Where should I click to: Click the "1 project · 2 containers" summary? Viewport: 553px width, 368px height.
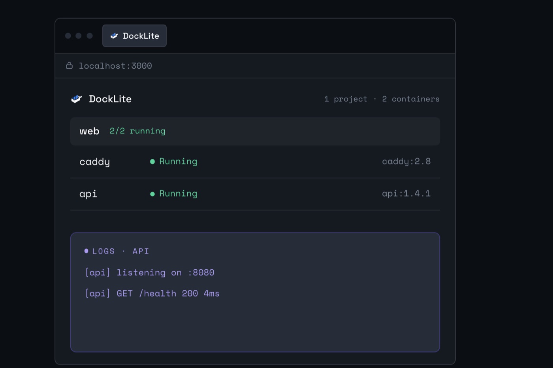click(x=382, y=99)
